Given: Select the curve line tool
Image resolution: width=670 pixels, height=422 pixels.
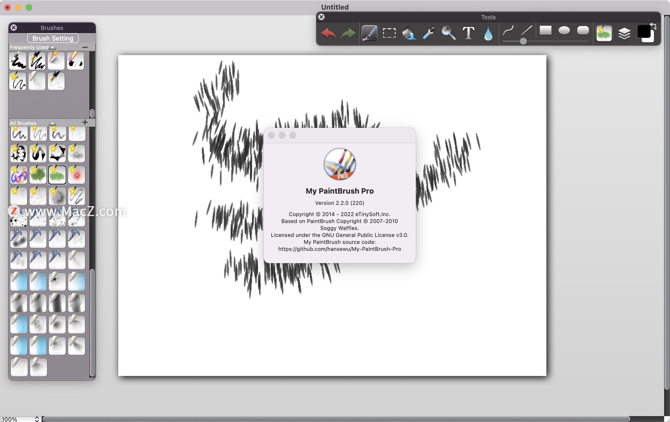Looking at the screenshot, I should click(x=508, y=31).
